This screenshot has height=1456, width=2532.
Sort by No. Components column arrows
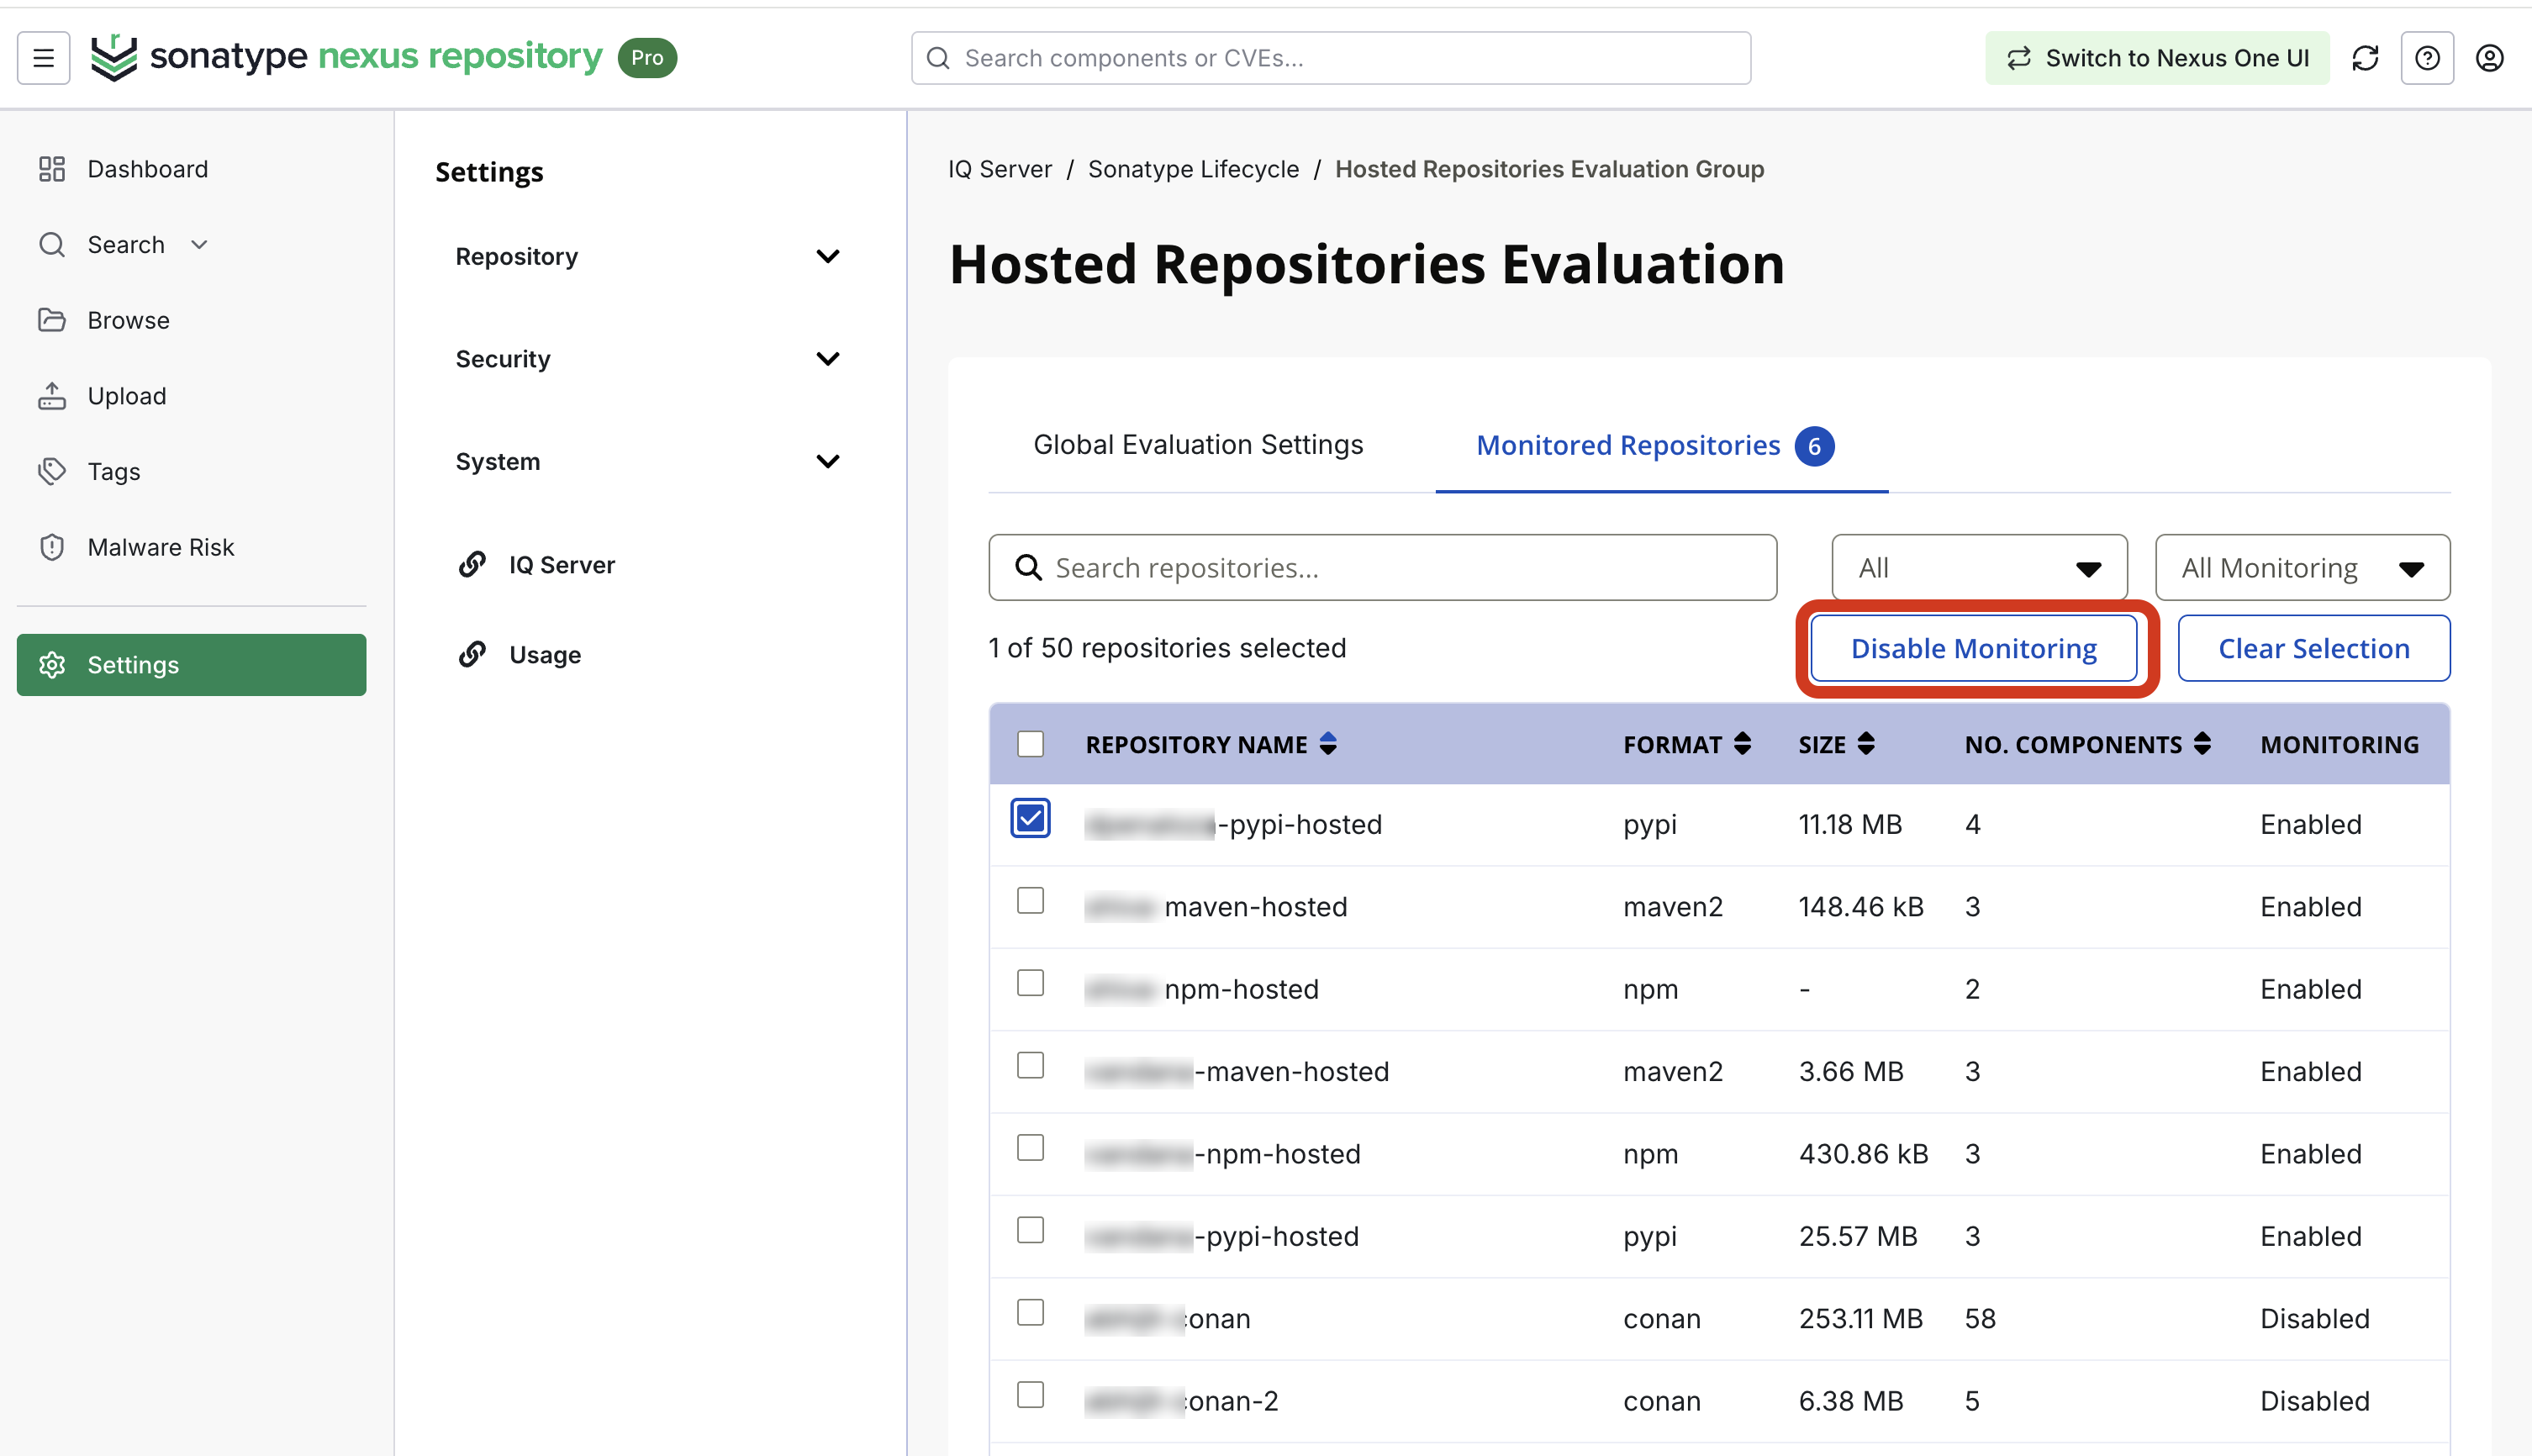[x=2202, y=744]
